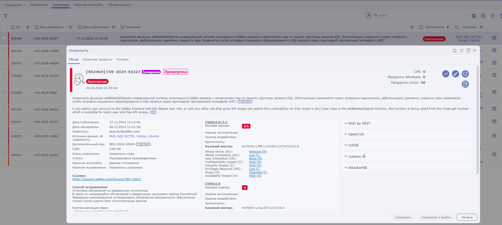Viewport: 502px width, 225px height.
Task: Open details card icon for row 367154
Action: (494, 109)
